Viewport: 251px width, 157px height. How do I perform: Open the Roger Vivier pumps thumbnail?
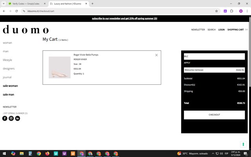pyautogui.click(x=60, y=68)
